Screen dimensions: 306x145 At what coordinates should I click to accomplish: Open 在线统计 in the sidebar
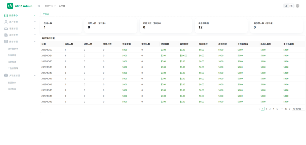point(12,55)
